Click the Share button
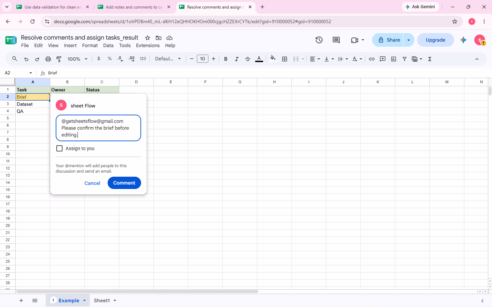 [x=388, y=40]
